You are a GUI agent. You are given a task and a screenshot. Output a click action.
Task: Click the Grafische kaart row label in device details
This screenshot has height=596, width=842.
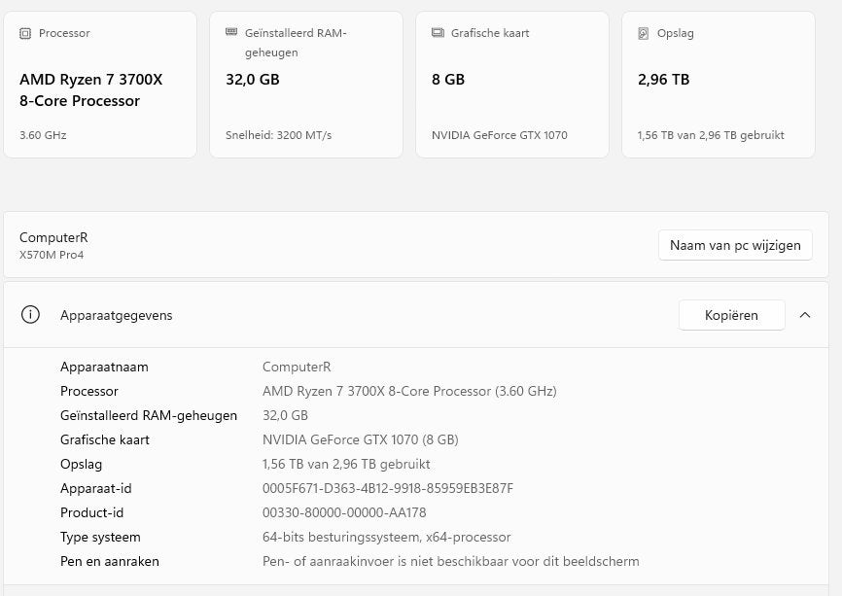[105, 439]
